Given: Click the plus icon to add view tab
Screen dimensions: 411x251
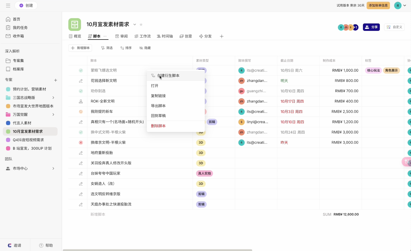Looking at the screenshot, I should 222,36.
